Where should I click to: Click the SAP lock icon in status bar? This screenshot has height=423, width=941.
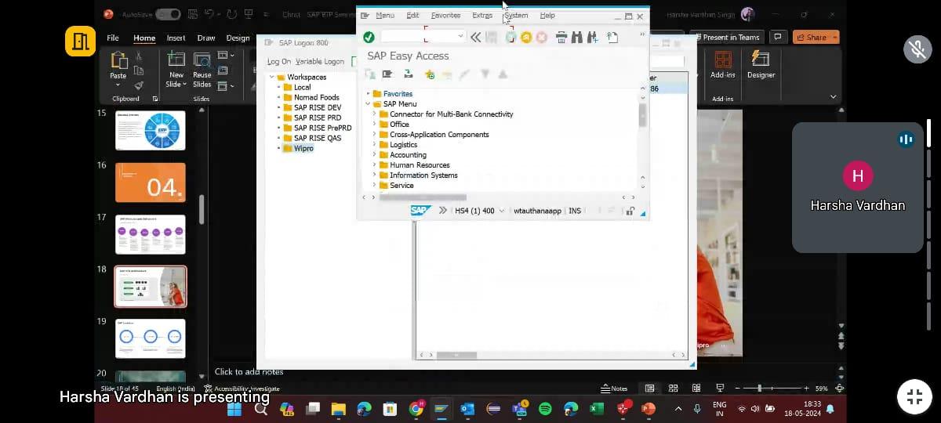point(630,211)
